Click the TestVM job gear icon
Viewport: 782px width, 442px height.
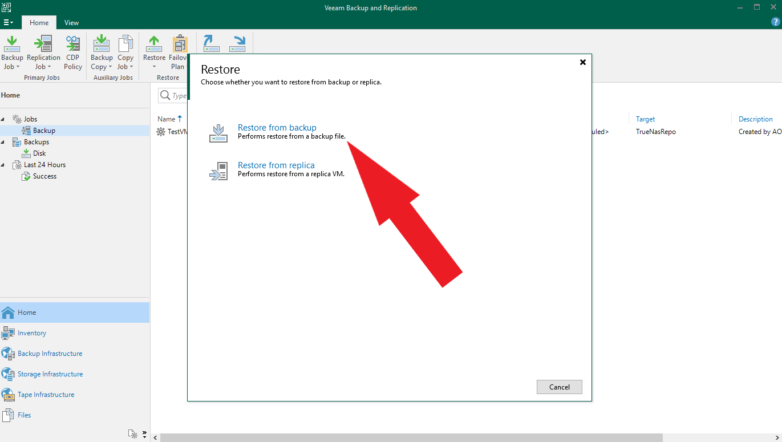[161, 132]
